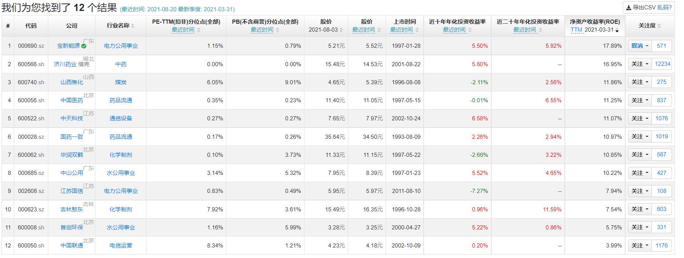Sort table by 行业名称 column arrows
Image resolution: width=684 pixels, height=258 pixels.
[x=133, y=26]
